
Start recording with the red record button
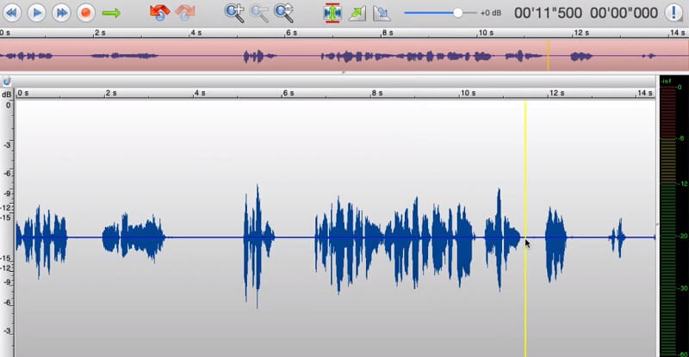coord(85,13)
